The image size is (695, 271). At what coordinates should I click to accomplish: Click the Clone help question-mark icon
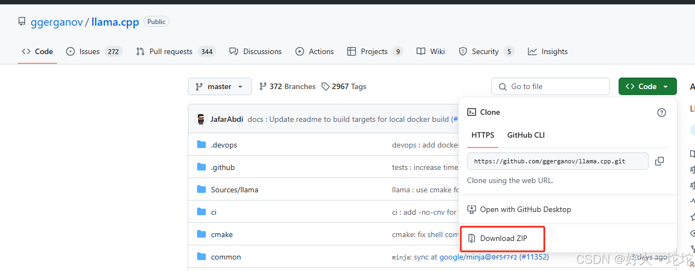point(662,113)
